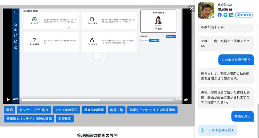The height and width of the screenshot is (138, 259).
Task: Select the メッセージやり取り chapter button
Action: pyautogui.click(x=34, y=110)
